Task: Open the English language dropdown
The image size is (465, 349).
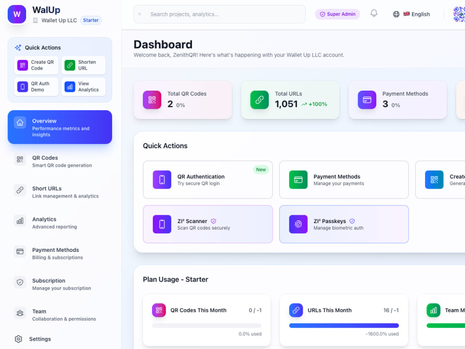Action: 412,14
